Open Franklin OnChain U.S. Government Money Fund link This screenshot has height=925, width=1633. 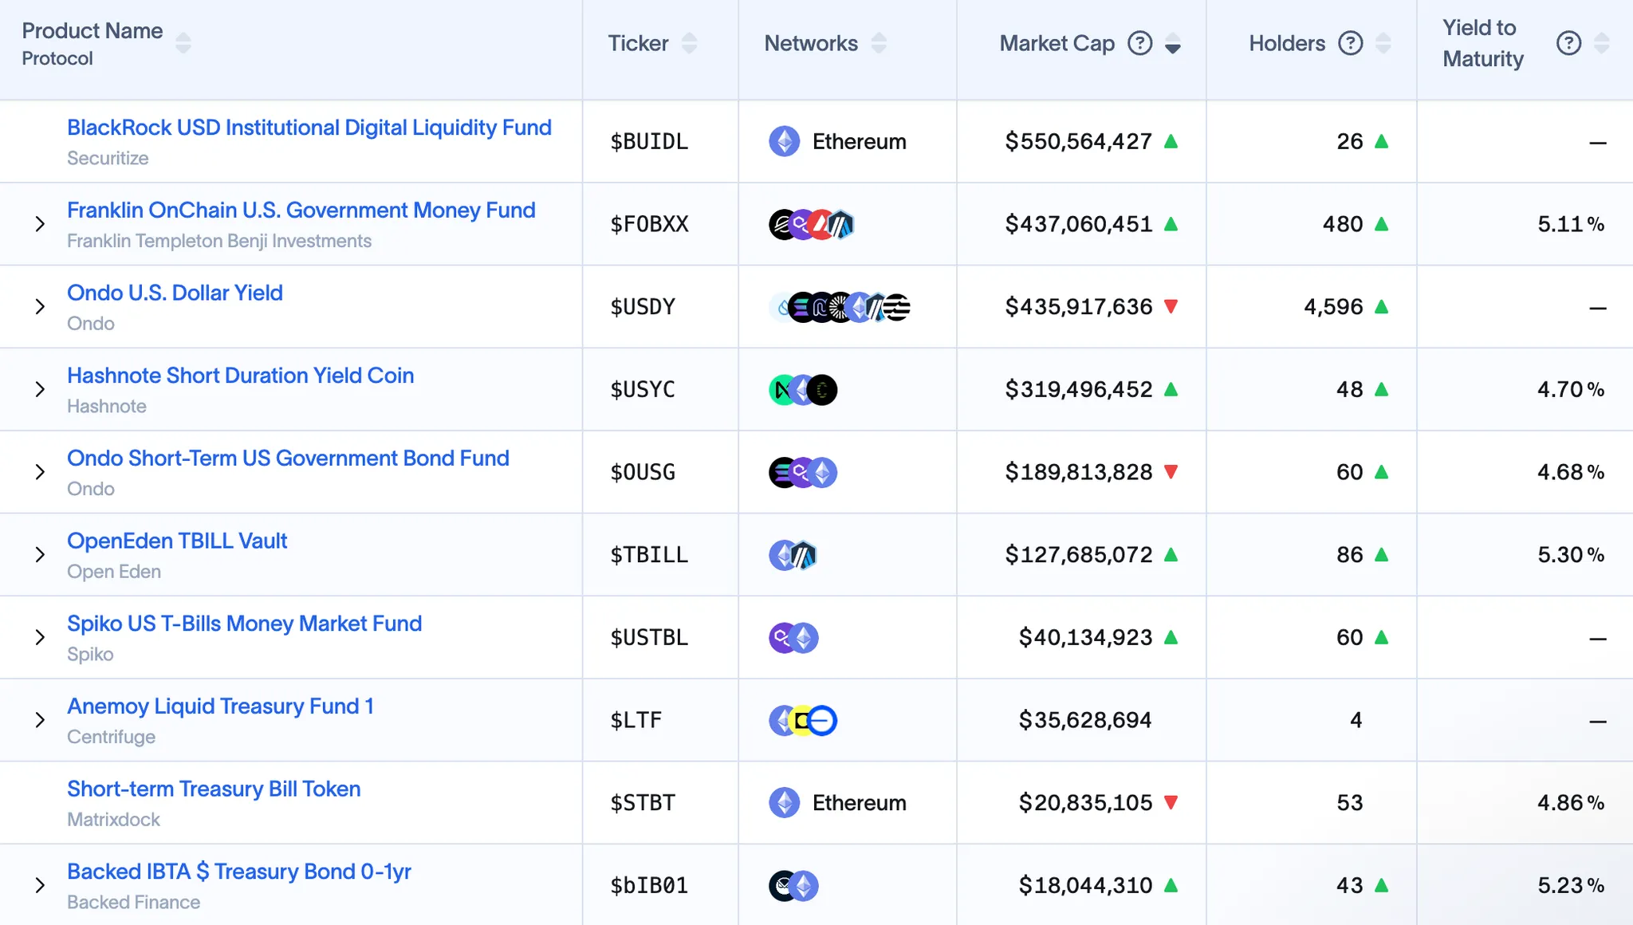click(x=301, y=211)
